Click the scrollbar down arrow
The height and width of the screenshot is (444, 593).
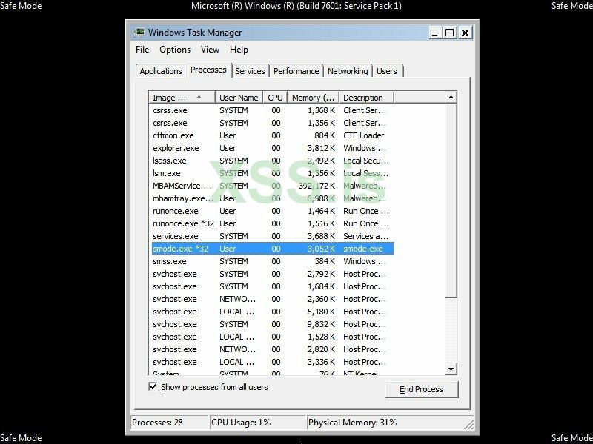449,369
